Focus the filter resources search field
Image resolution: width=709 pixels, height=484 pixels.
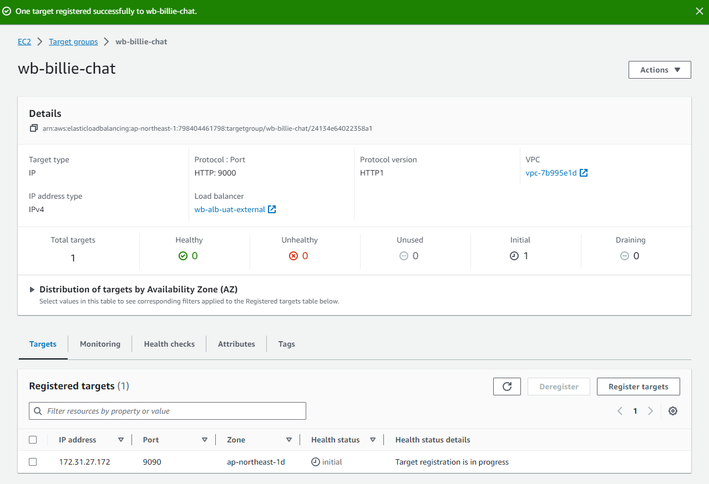pyautogui.click(x=168, y=411)
